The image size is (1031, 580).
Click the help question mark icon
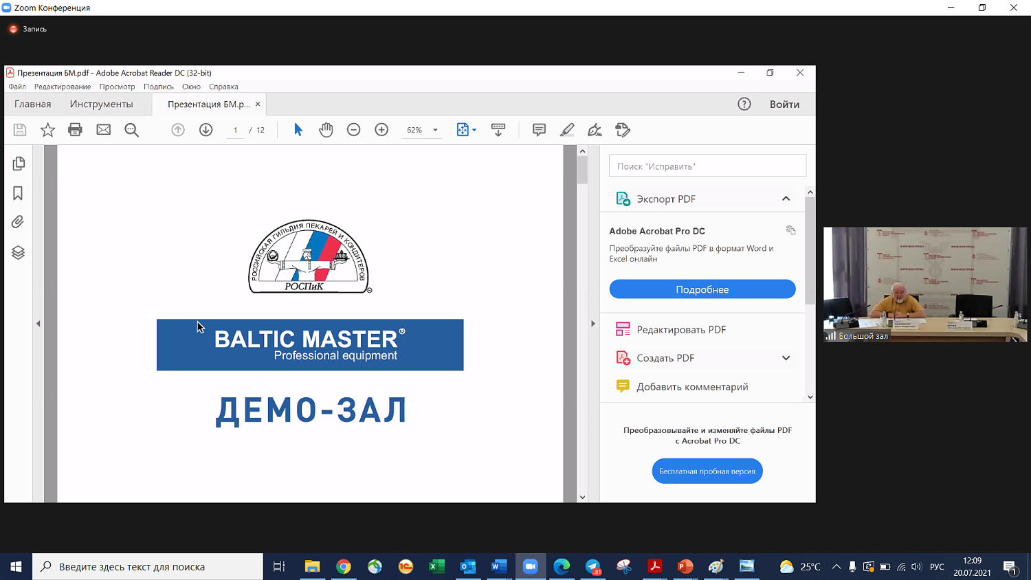(x=744, y=104)
